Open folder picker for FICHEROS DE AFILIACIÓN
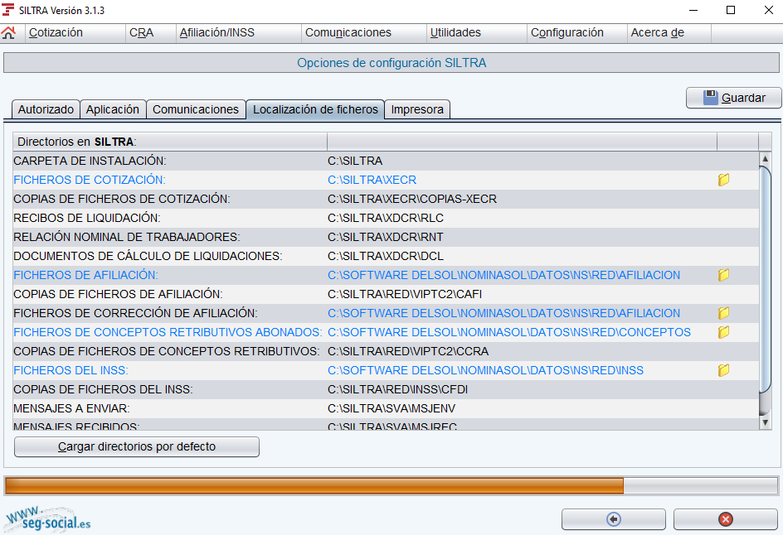This screenshot has width=783, height=535. pyautogui.click(x=722, y=275)
